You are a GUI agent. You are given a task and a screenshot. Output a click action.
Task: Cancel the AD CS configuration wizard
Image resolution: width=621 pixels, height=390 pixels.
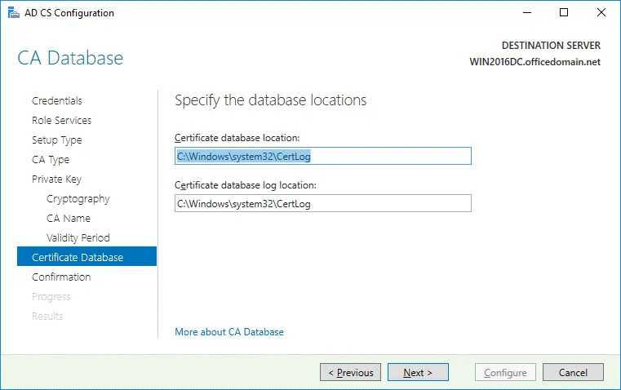[573, 373]
